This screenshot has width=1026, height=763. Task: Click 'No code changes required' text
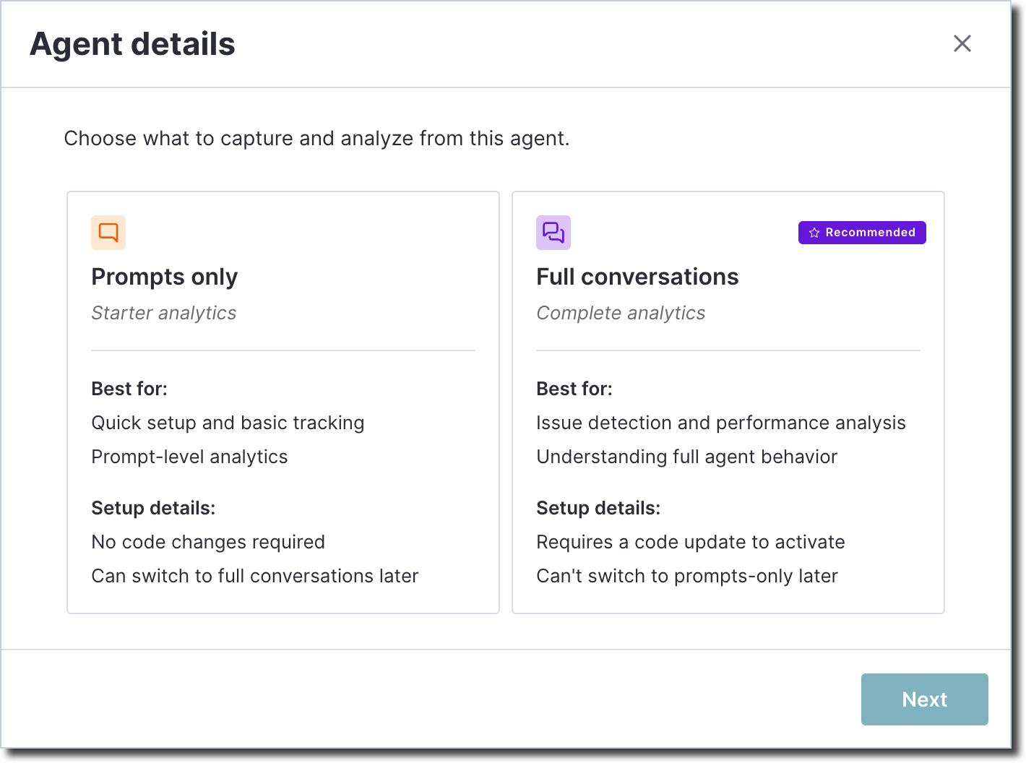click(208, 542)
